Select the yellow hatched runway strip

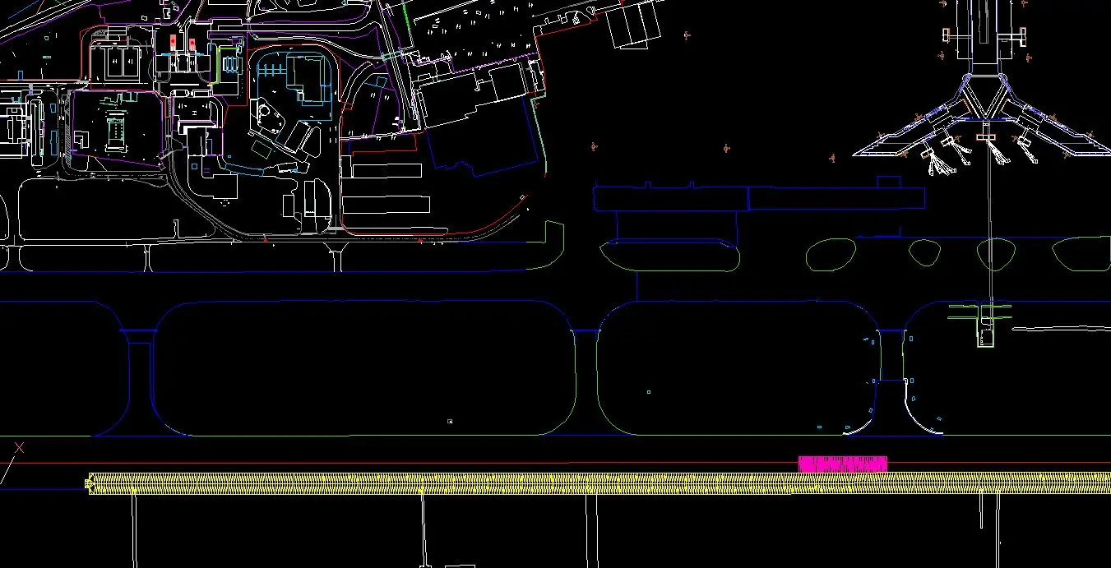pyautogui.click(x=599, y=483)
